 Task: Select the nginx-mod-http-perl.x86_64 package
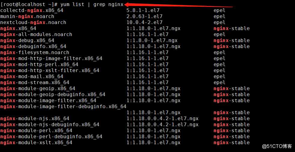click(x=39, y=65)
